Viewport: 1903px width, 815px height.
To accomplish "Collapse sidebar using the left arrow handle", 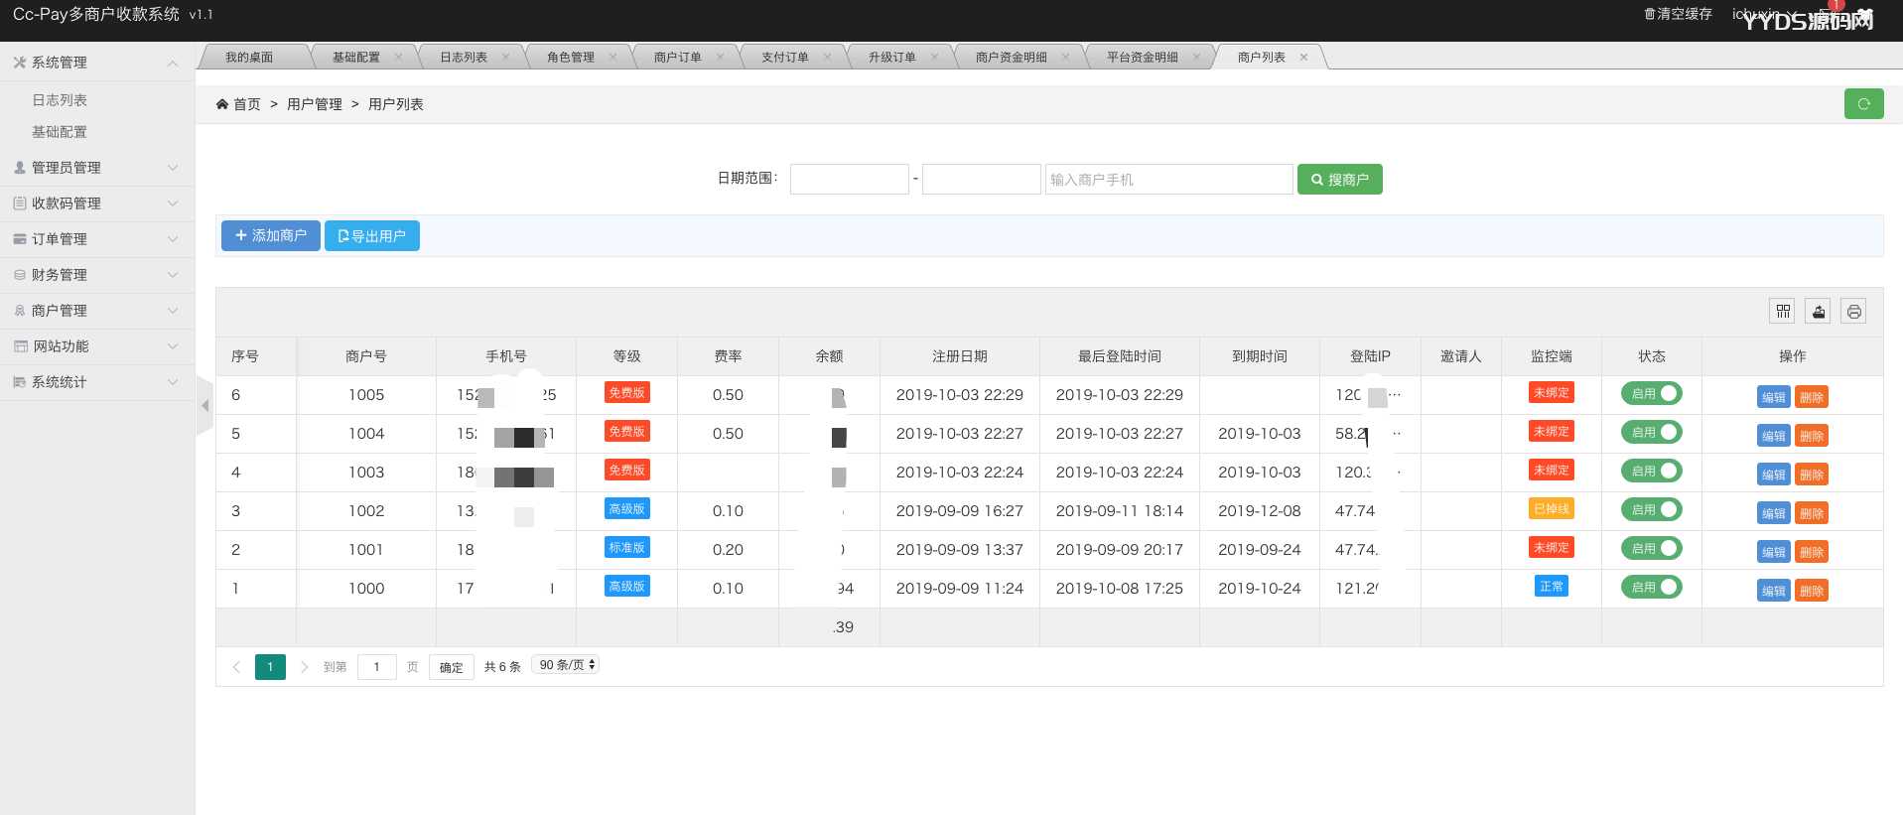I will [204, 405].
